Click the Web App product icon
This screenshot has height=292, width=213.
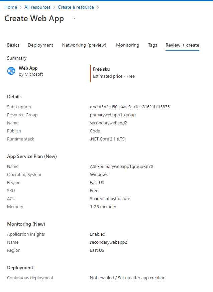tap(11, 71)
